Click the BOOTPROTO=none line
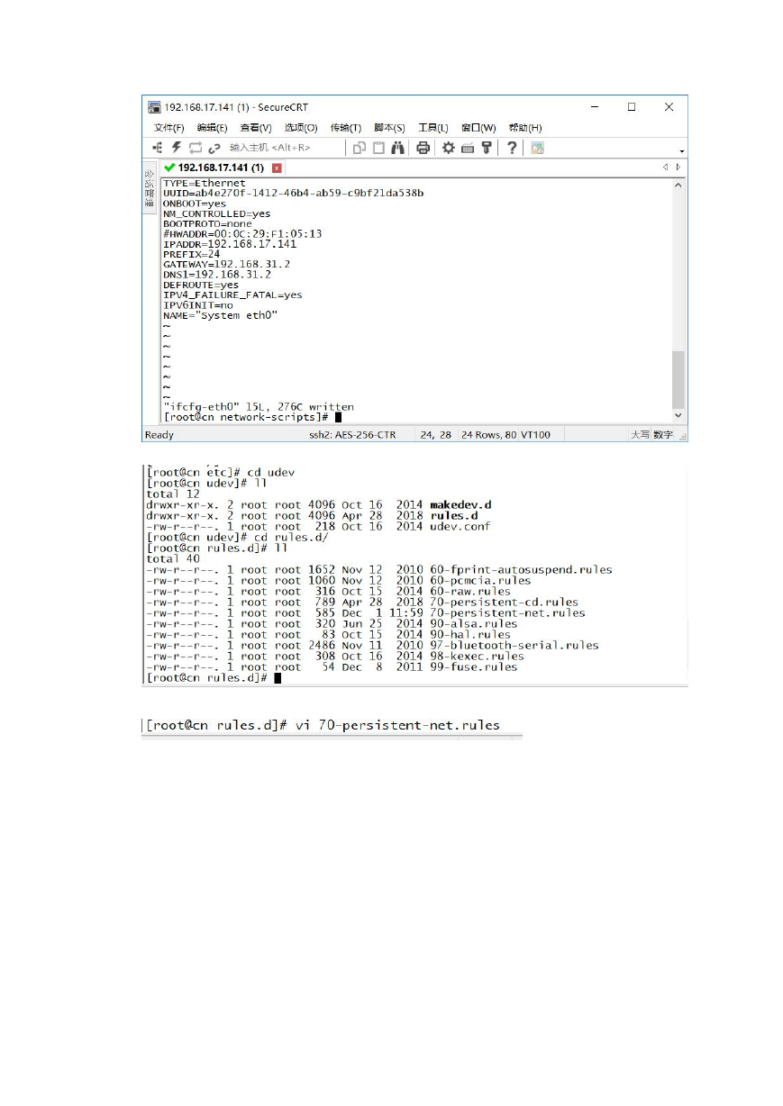Viewport: 783px width, 1106px height. [x=207, y=223]
